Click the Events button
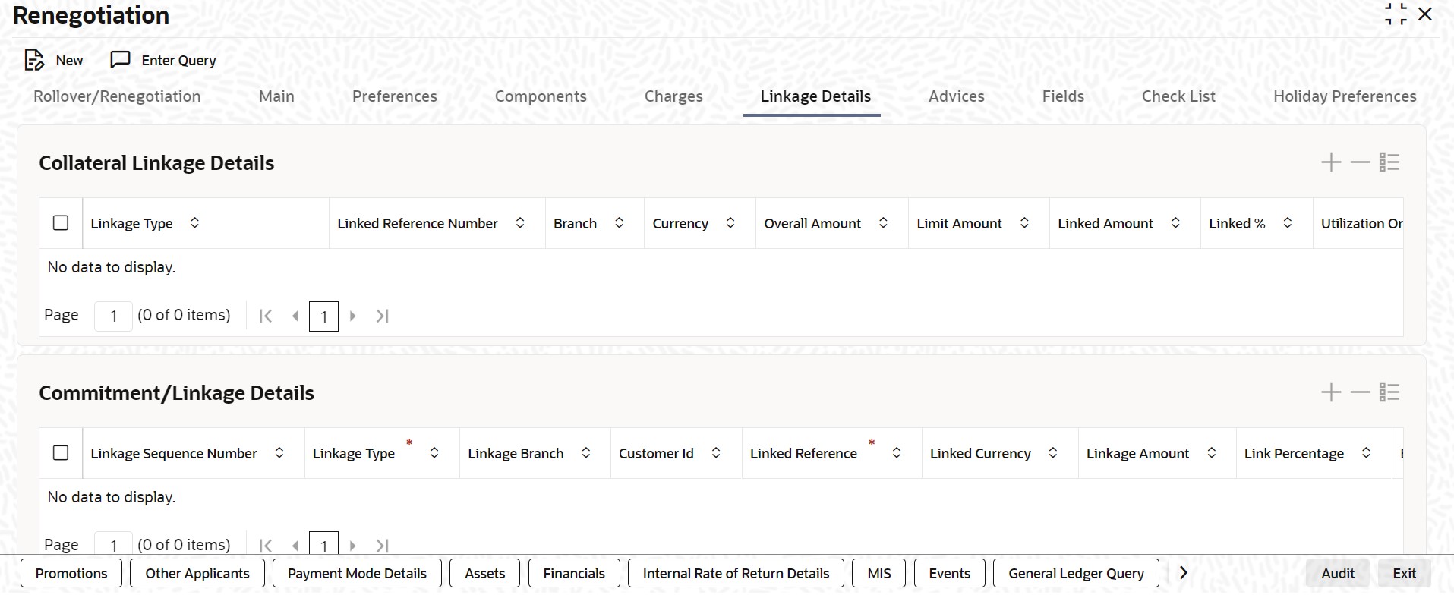1454x595 pixels. click(950, 573)
